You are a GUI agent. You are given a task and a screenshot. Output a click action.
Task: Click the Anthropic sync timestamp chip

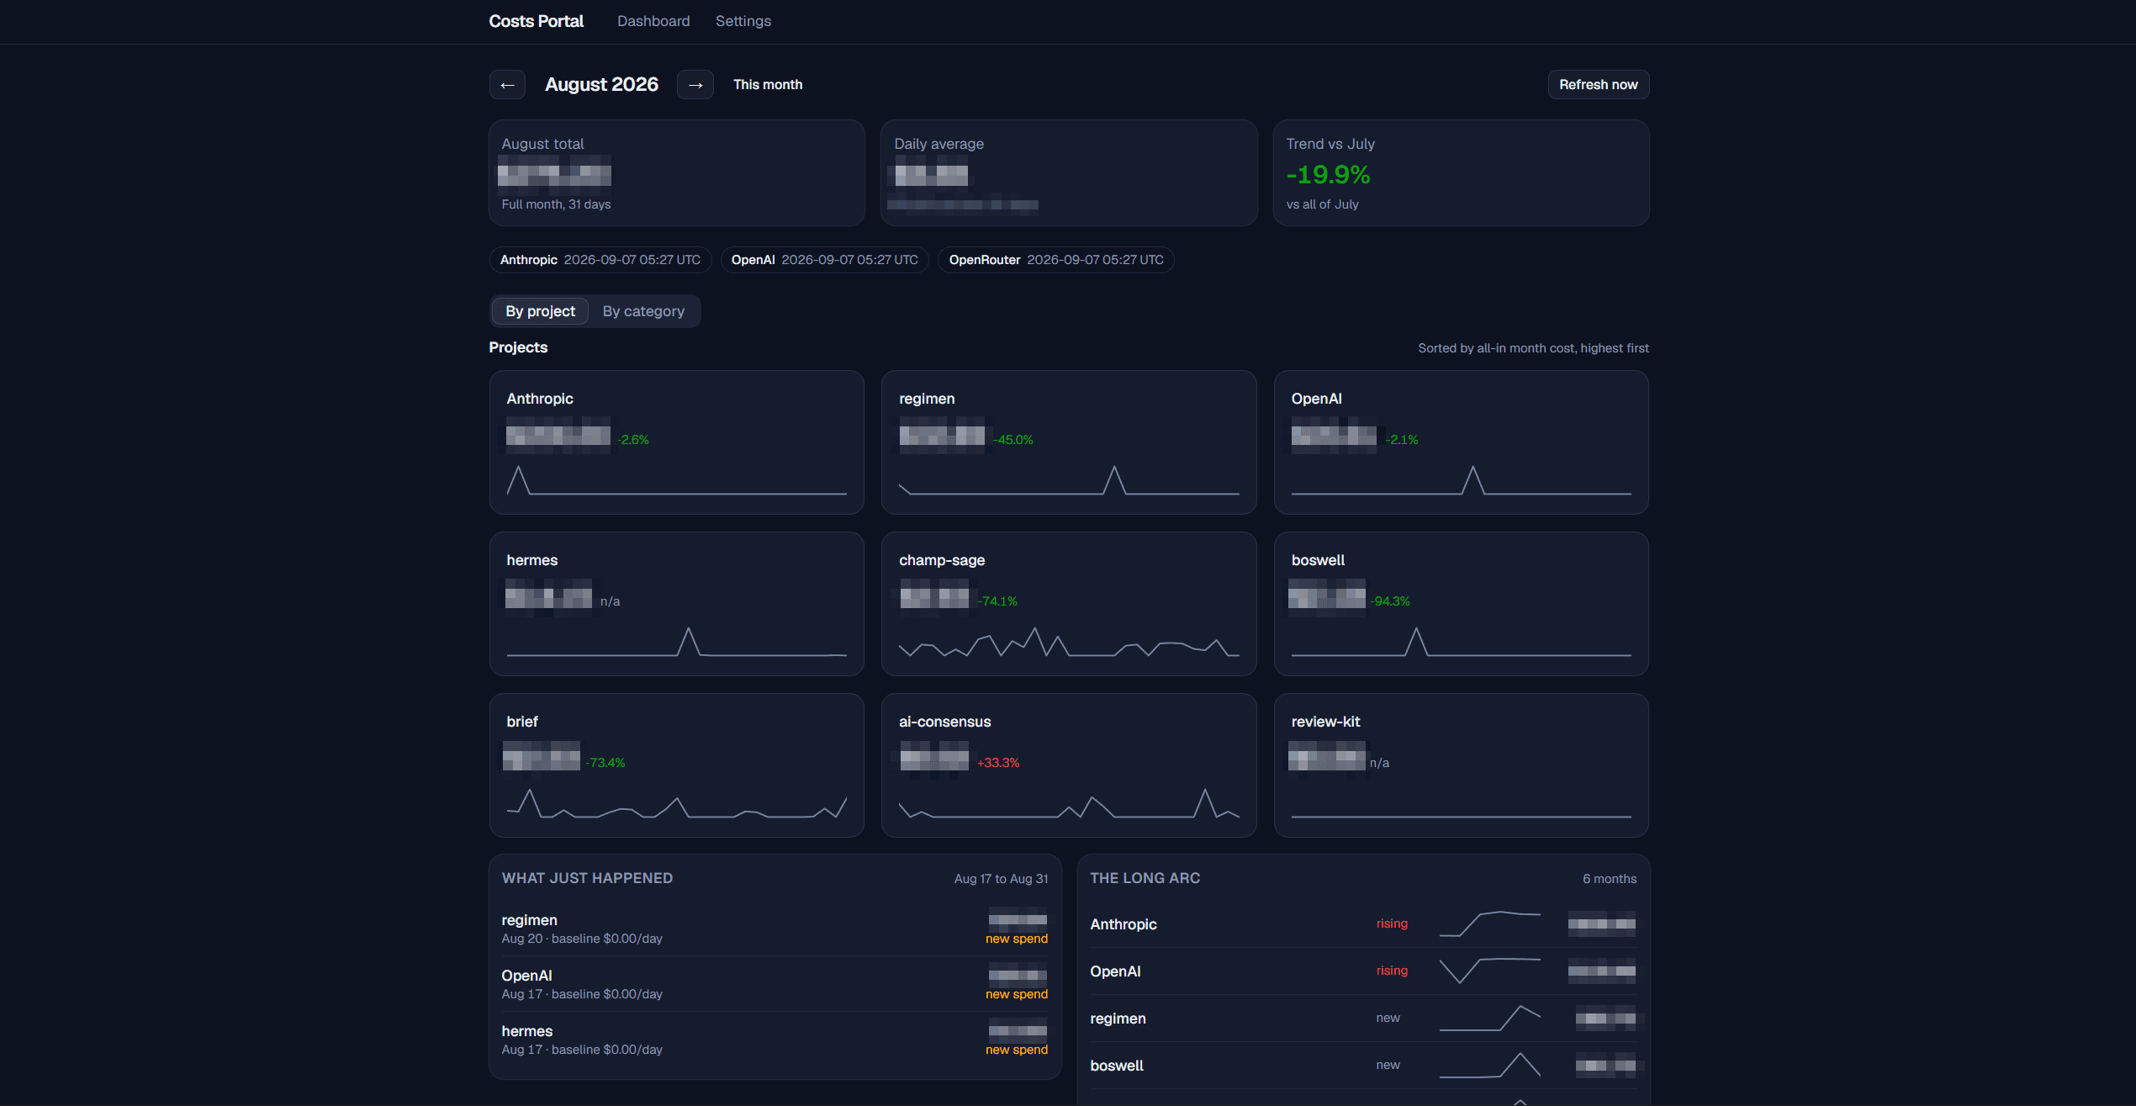tap(600, 260)
